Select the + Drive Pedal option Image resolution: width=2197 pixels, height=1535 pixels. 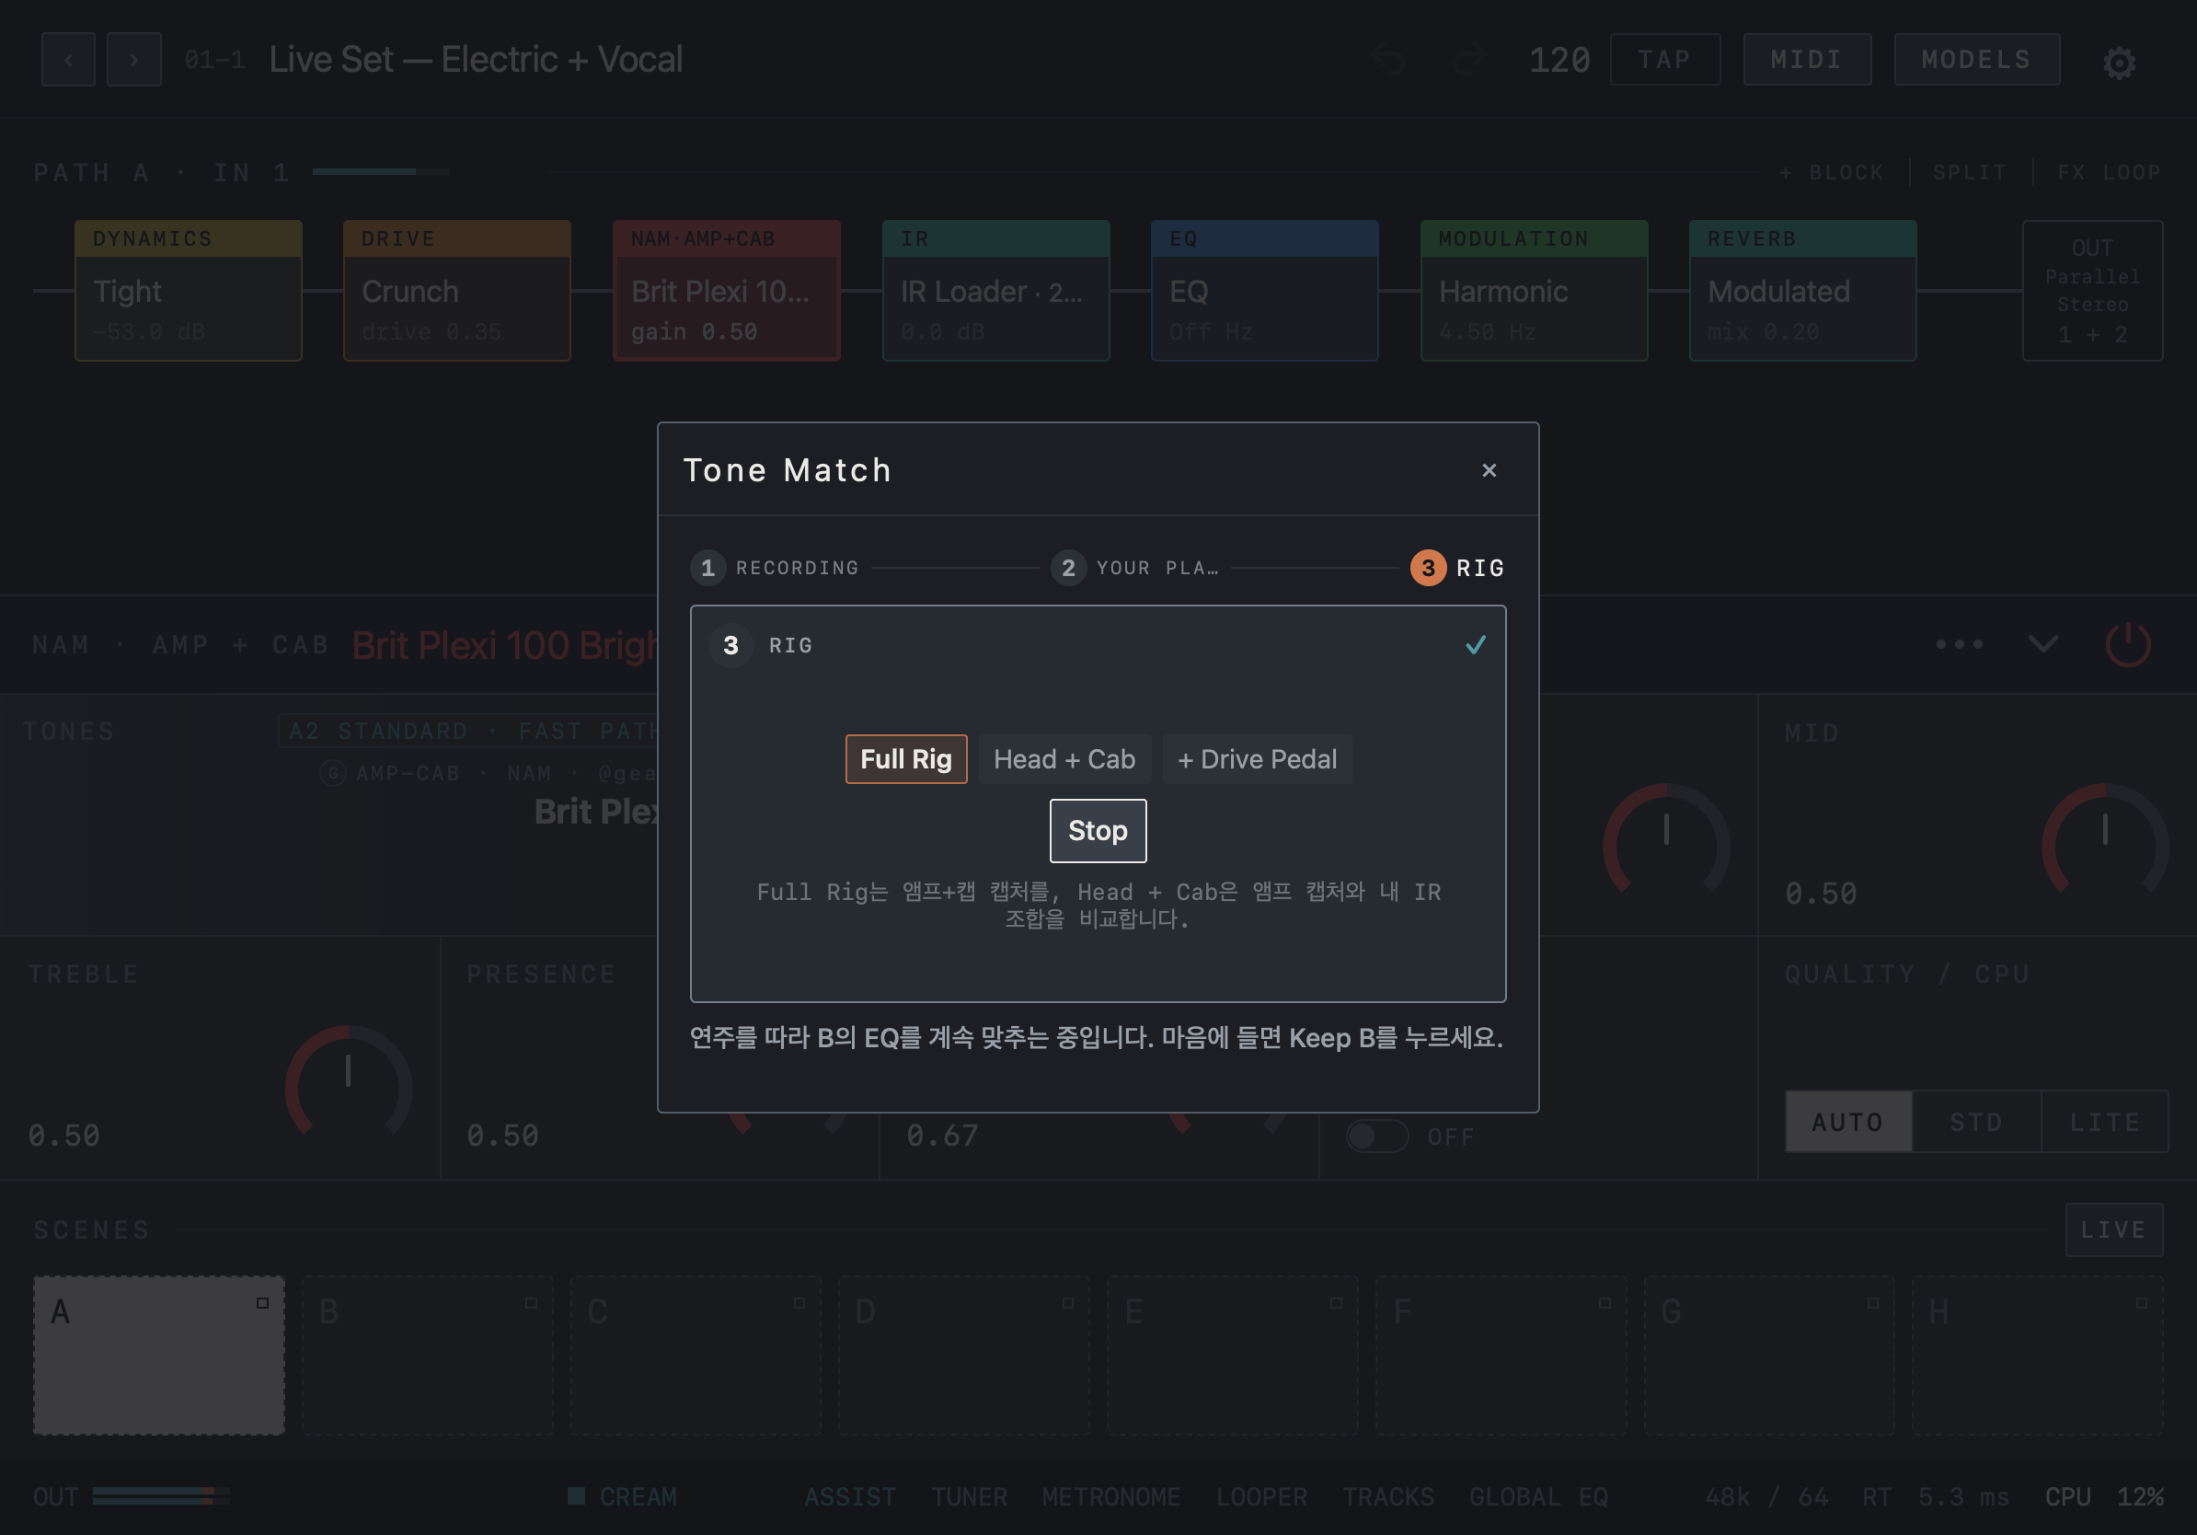[x=1257, y=759]
